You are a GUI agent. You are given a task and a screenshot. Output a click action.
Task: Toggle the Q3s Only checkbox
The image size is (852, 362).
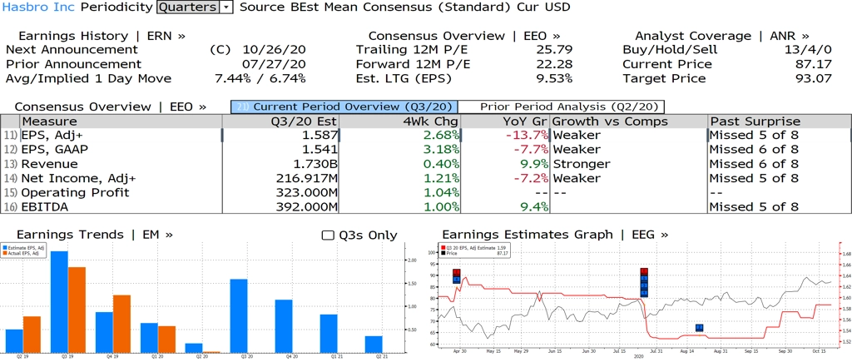(x=328, y=236)
